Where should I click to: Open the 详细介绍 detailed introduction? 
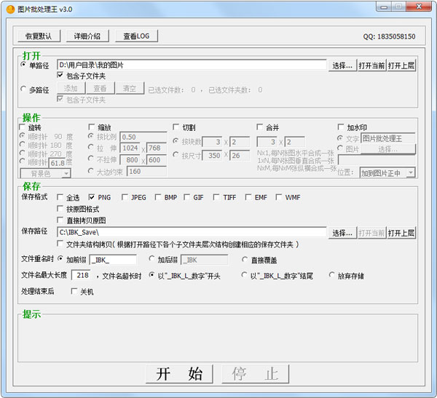pos(87,36)
